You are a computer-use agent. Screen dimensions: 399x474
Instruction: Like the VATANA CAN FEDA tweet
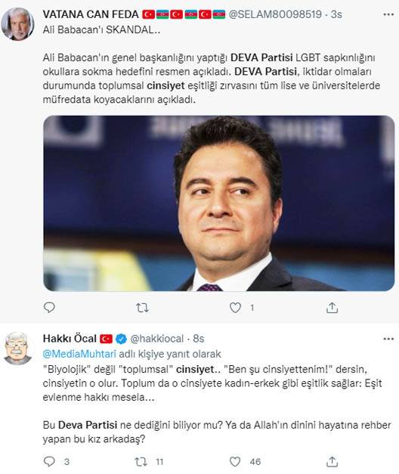tap(235, 308)
